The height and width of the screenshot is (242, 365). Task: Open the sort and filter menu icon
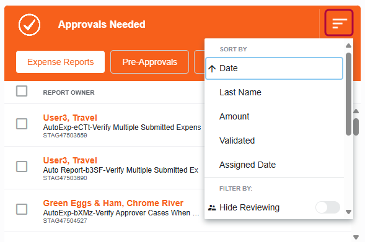(x=339, y=23)
